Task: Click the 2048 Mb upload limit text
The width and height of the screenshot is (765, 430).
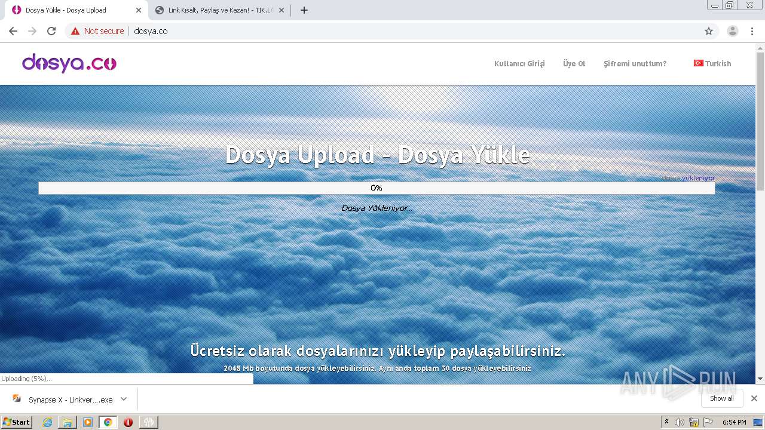Action: coord(377,368)
